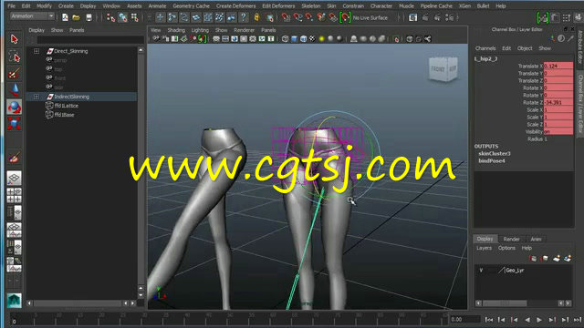Screen dimensions: 584x328
Task: Choose the Rotate sphere tool
Action: point(15,108)
